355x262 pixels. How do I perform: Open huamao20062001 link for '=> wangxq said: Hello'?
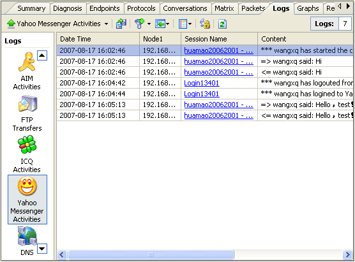coord(218,105)
